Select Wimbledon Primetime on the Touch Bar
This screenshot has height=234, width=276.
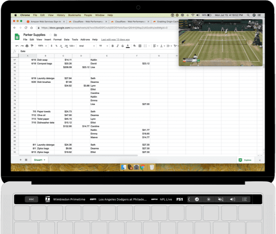click(x=65, y=199)
